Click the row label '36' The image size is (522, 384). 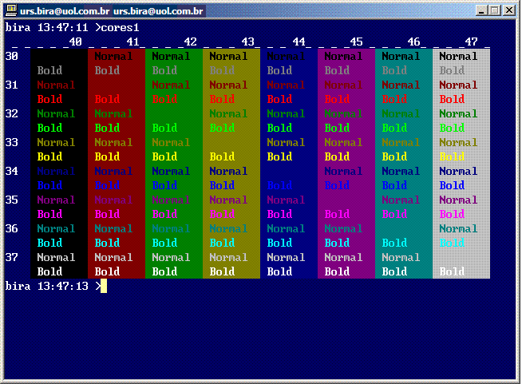(x=12, y=228)
